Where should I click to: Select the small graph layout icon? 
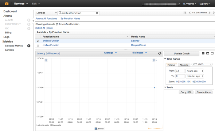click(203, 53)
